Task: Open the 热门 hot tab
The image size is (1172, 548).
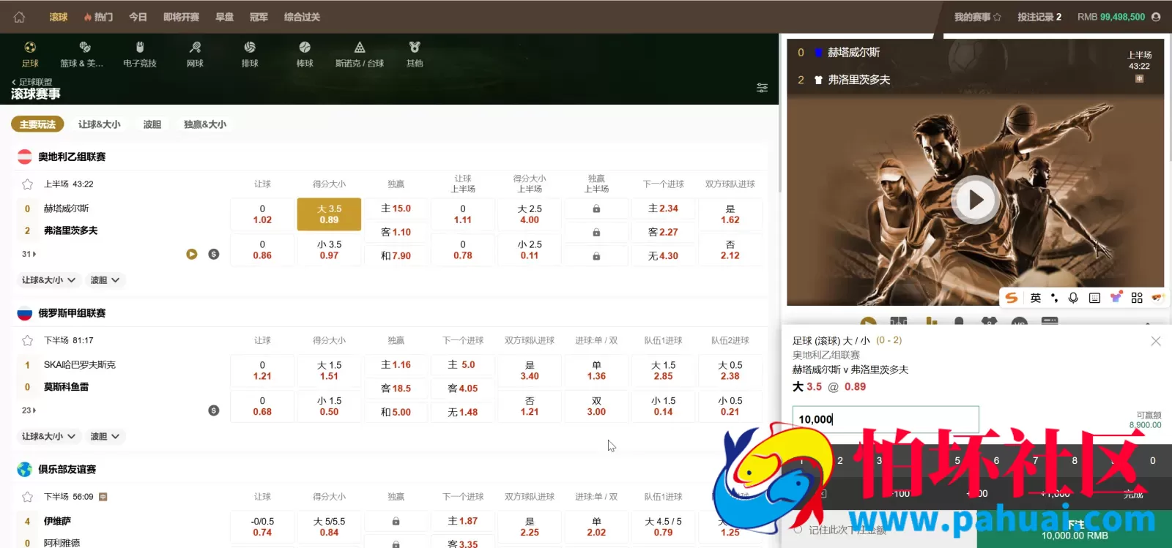Action: [98, 17]
